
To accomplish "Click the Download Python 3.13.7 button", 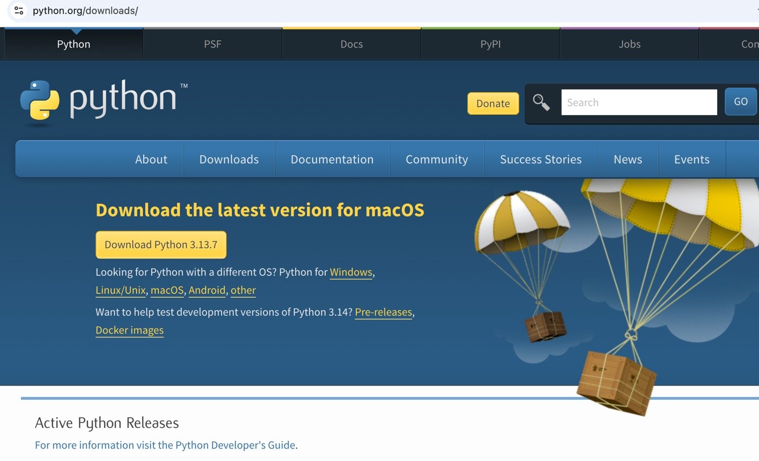I will (x=161, y=245).
